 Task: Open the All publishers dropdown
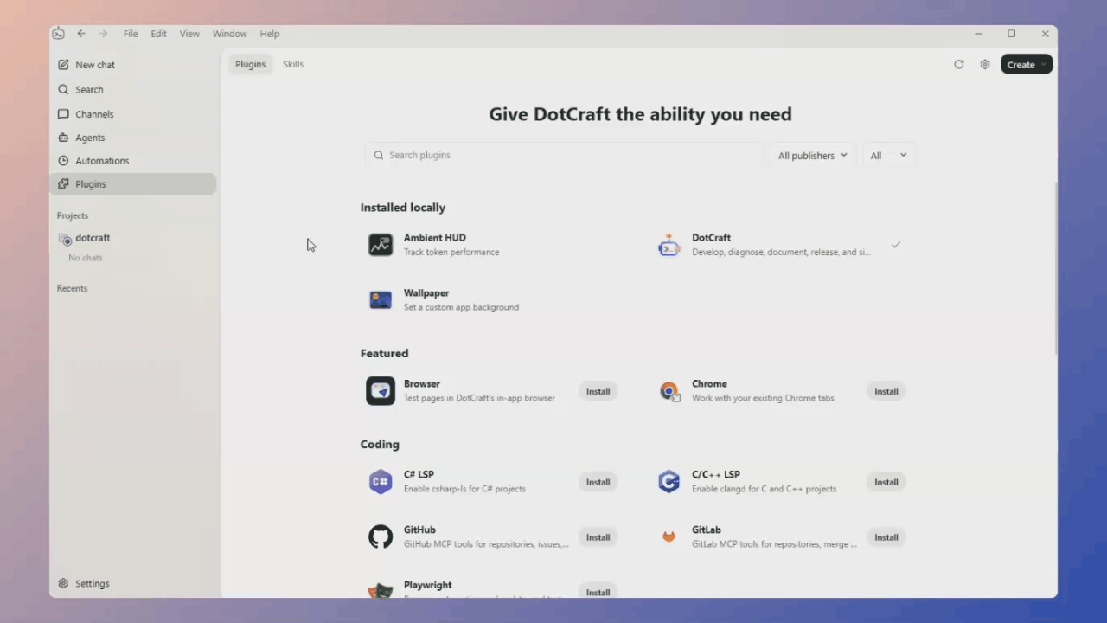812,156
